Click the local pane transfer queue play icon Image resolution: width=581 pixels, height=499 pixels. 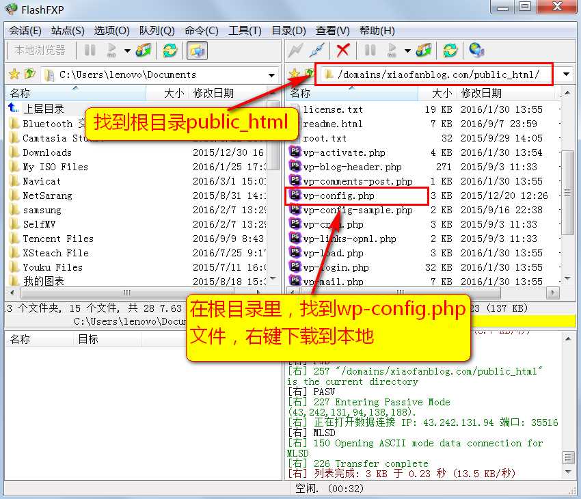[x=111, y=50]
